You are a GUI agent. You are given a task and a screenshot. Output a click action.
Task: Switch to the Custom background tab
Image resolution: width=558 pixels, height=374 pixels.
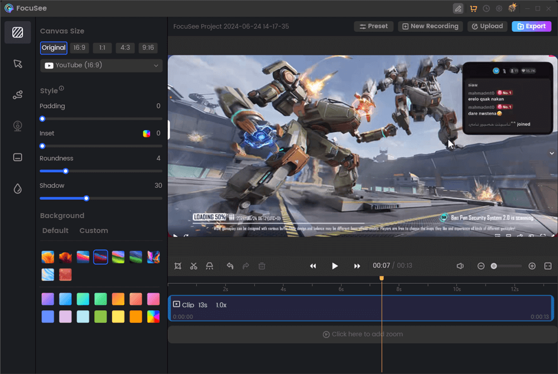(94, 231)
